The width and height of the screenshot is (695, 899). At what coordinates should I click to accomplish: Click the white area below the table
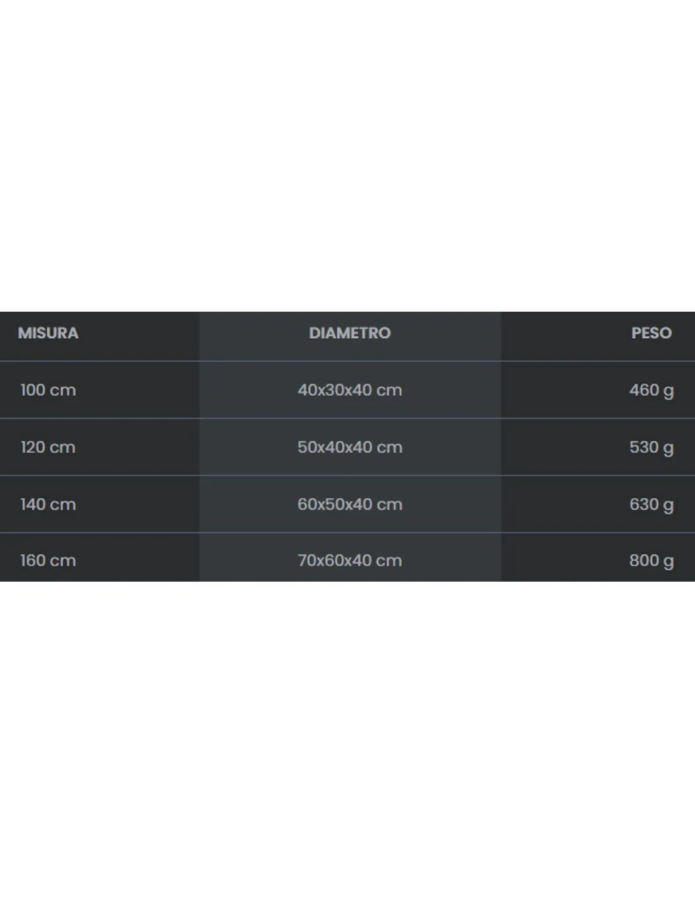[347, 740]
